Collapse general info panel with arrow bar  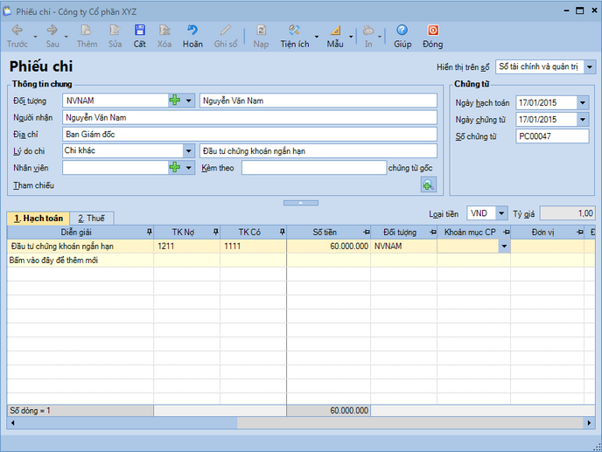(301, 203)
